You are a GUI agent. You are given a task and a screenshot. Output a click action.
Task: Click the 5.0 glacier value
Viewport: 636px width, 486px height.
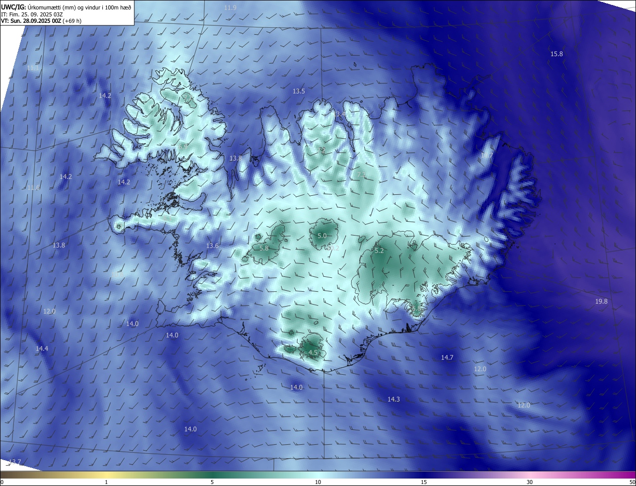click(322, 236)
